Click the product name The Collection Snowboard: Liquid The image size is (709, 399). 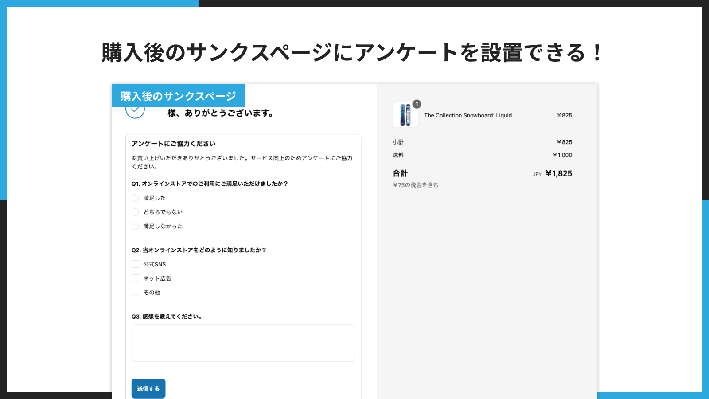[468, 115]
